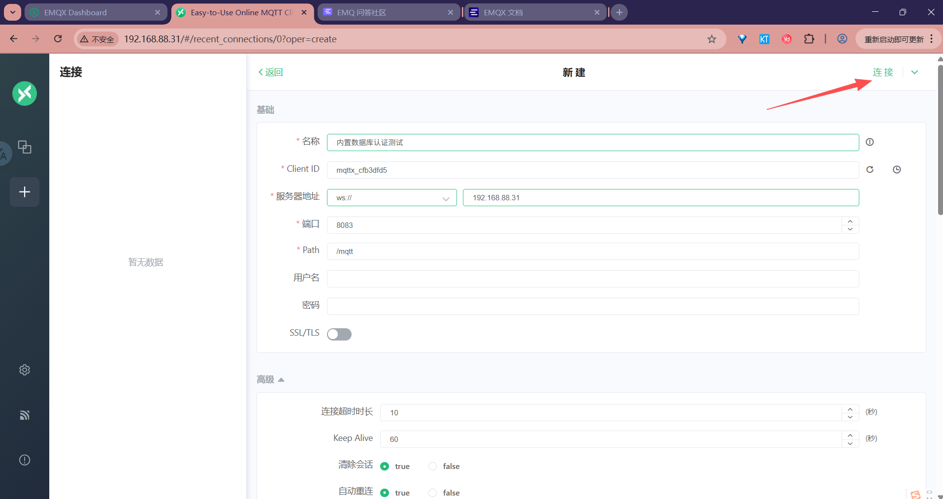Open settings gear in the sidebar

(x=25, y=370)
